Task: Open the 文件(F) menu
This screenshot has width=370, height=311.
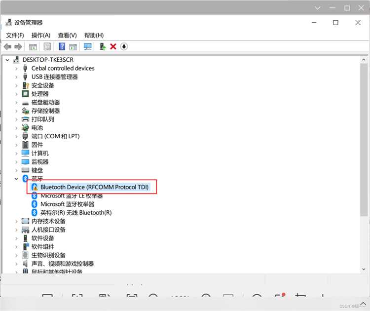Action: (x=15, y=35)
